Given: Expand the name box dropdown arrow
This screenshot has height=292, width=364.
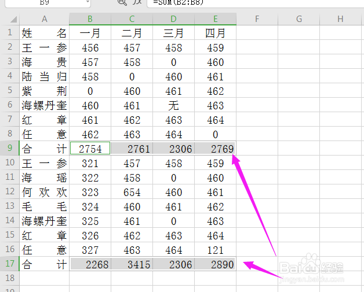Looking at the screenshot, I should click(x=88, y=2).
